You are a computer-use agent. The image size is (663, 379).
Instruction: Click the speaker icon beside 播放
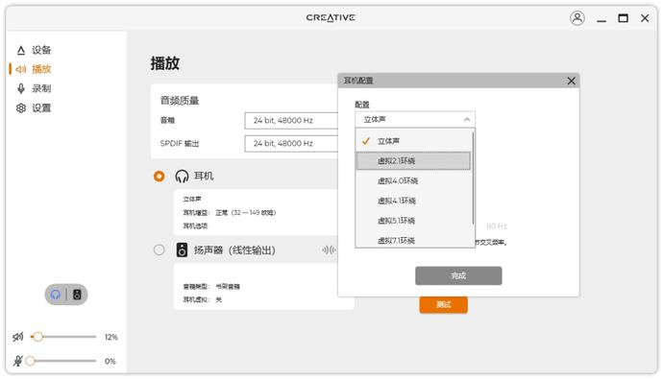21,69
